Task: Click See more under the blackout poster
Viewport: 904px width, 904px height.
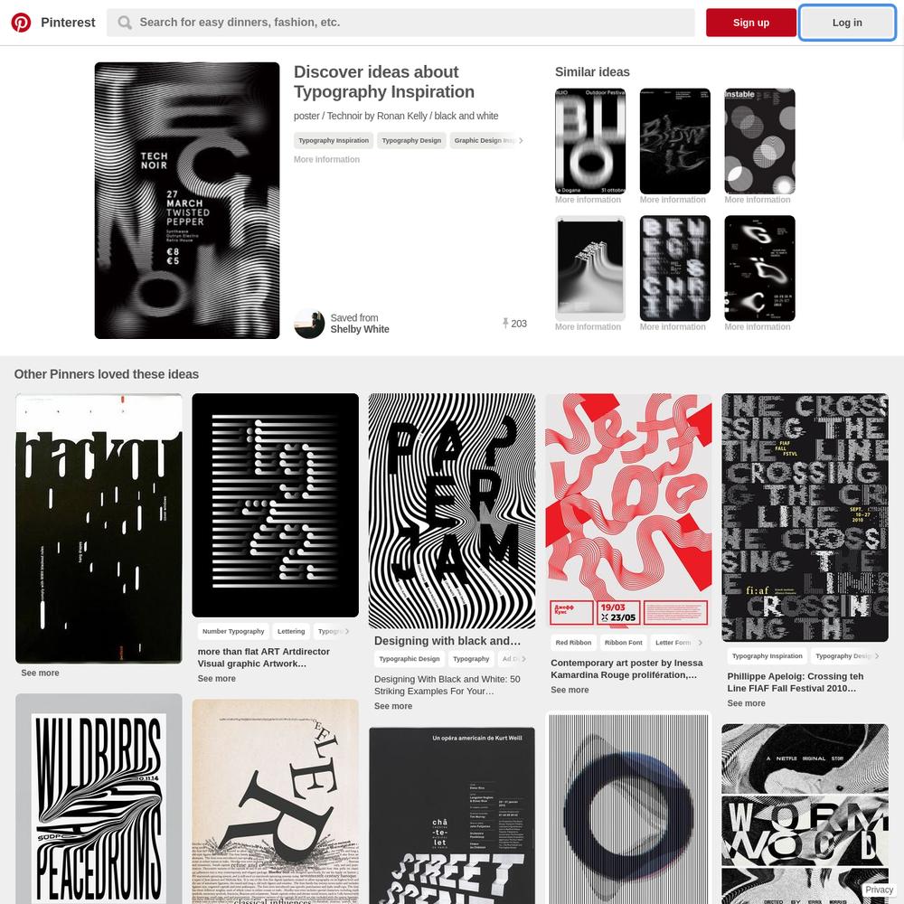Action: tap(41, 673)
